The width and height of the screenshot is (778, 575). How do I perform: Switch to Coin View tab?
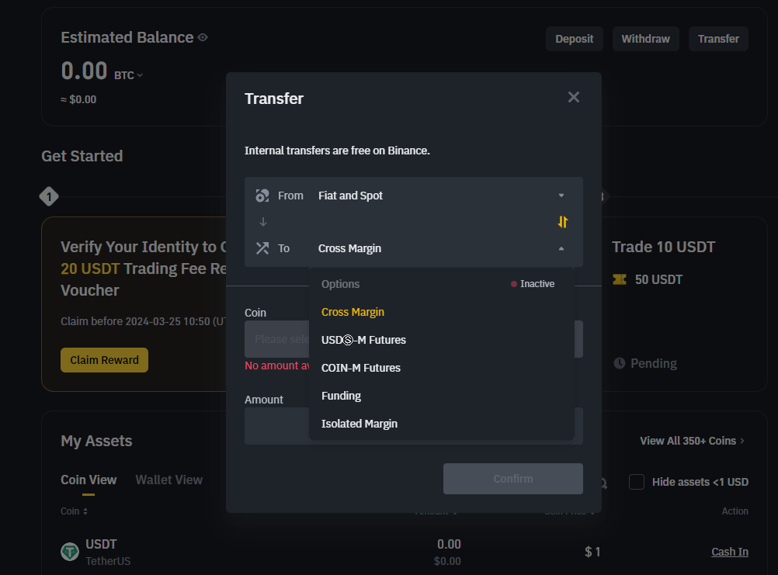click(x=89, y=480)
